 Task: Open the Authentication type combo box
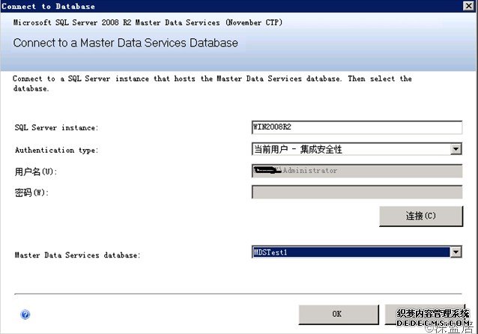[351, 149]
